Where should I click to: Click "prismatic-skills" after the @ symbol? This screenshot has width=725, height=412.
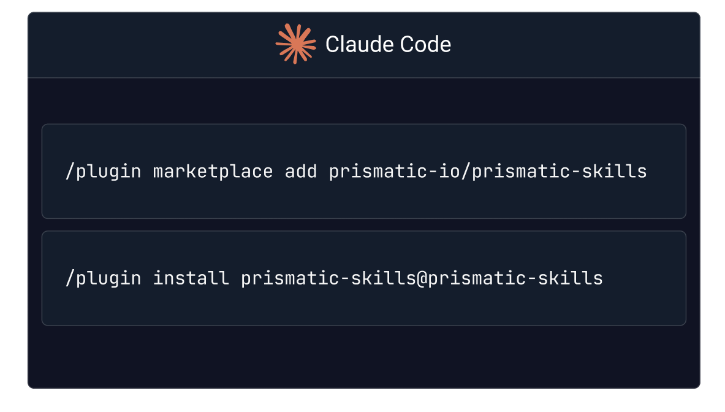[515, 279]
